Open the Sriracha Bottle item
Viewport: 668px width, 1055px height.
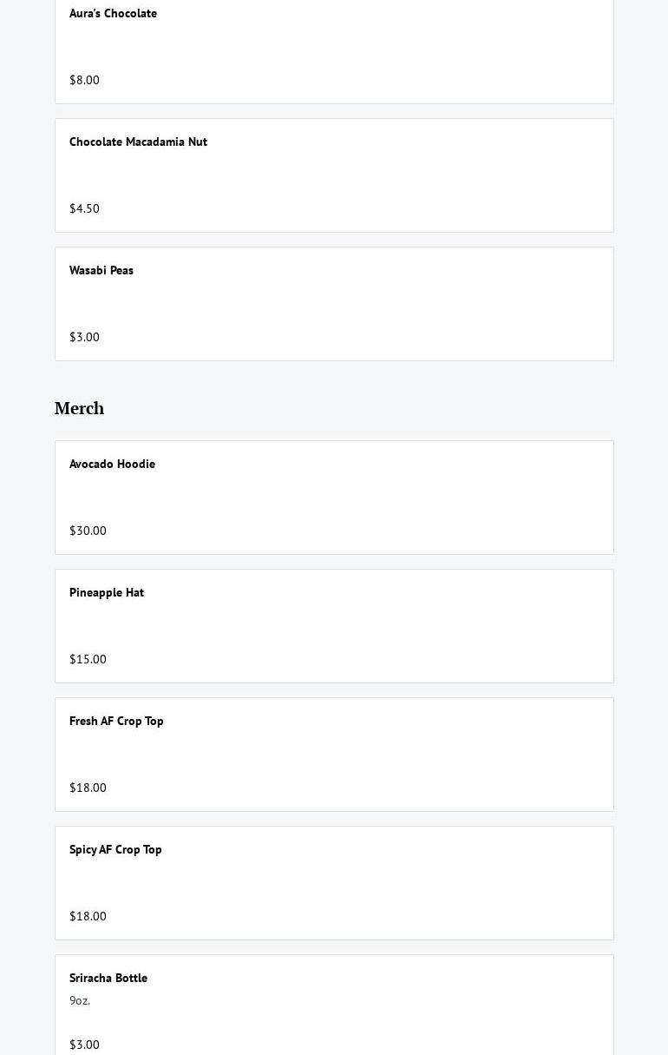108,979
